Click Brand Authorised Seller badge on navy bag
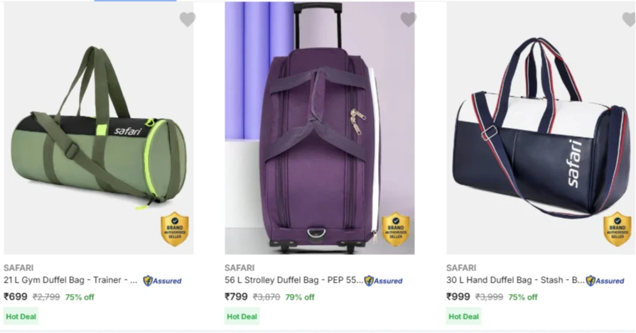The width and height of the screenshot is (636, 333). [x=618, y=229]
